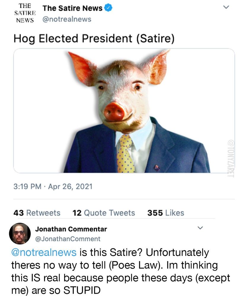Viewport: 237px width, 296px height.
Task: Show the 355 Likes list
Action: point(165,213)
